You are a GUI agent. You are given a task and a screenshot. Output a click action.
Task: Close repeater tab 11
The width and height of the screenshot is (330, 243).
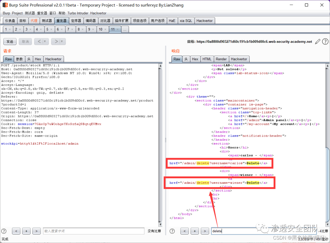coord(118,29)
